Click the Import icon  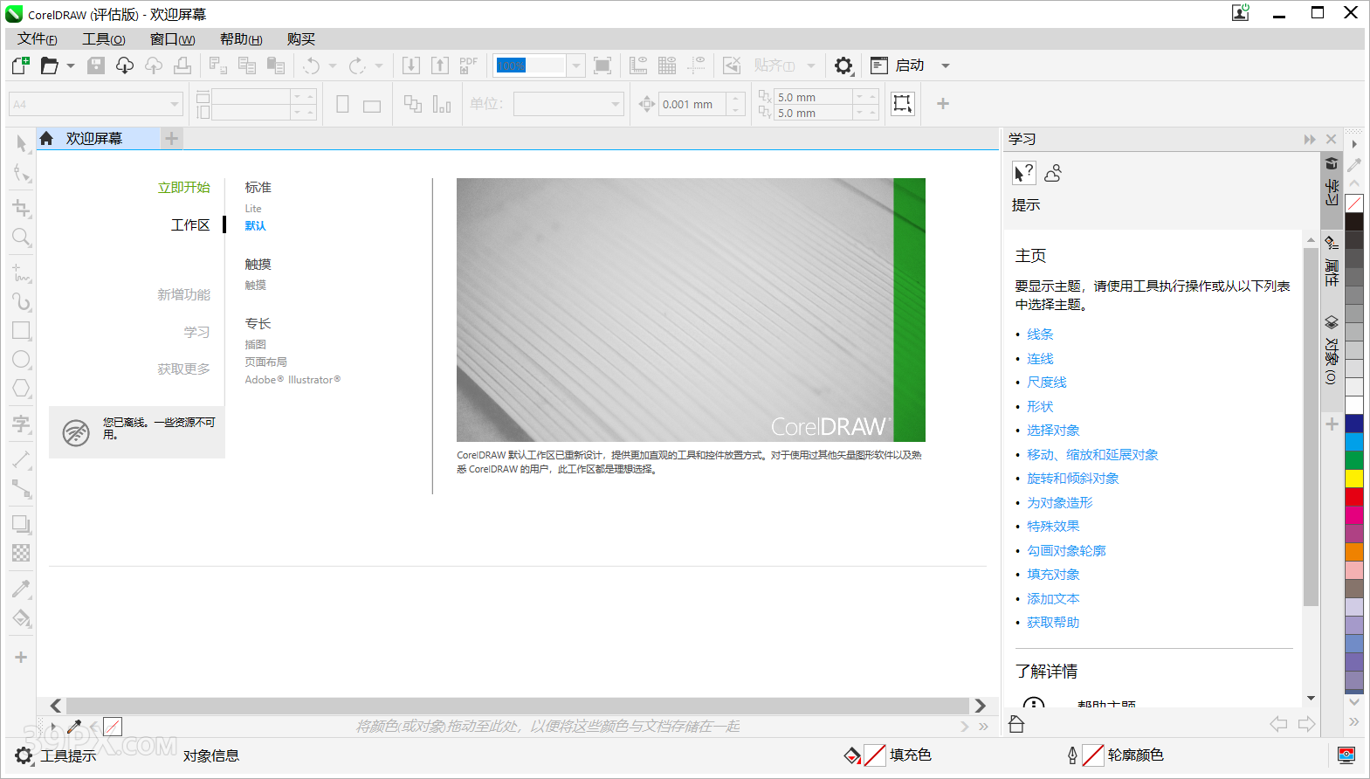[411, 65]
